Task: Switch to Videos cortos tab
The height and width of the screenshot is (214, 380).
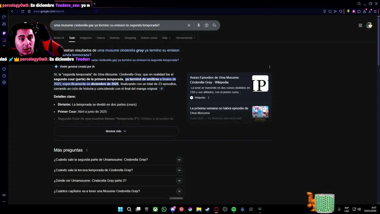Action: pos(149,38)
